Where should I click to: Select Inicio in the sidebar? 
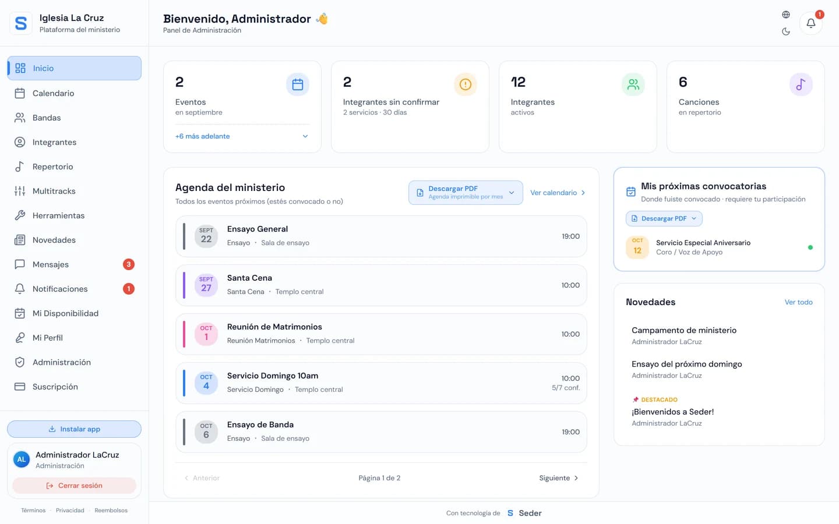[x=75, y=68]
